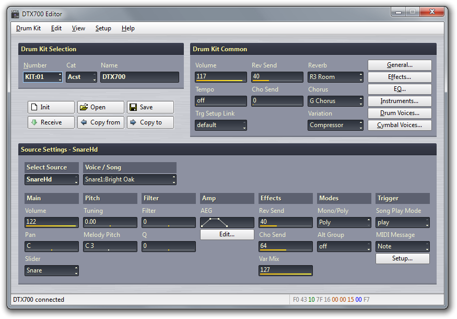Click the Drum Voices... button

pos(400,113)
